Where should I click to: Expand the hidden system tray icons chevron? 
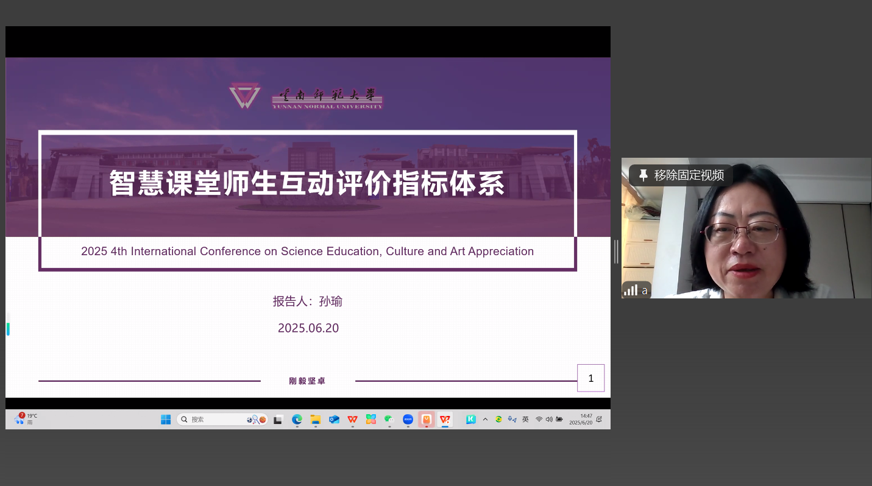coord(485,419)
